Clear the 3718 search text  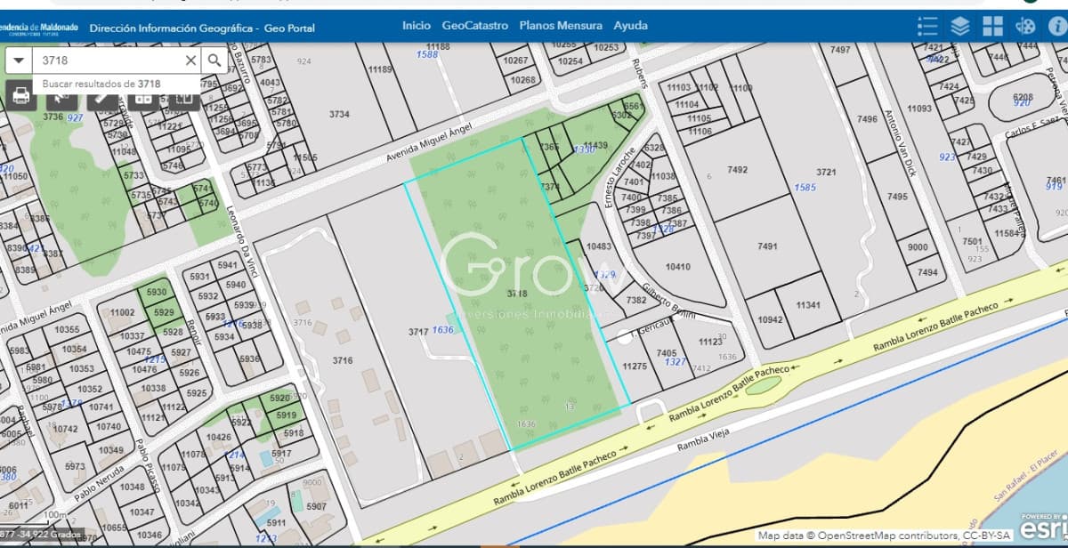click(190, 60)
